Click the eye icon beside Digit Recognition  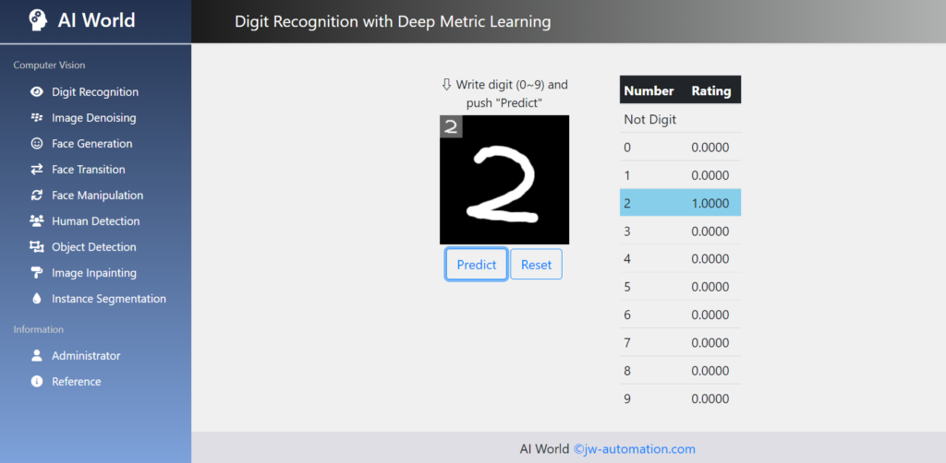(37, 92)
